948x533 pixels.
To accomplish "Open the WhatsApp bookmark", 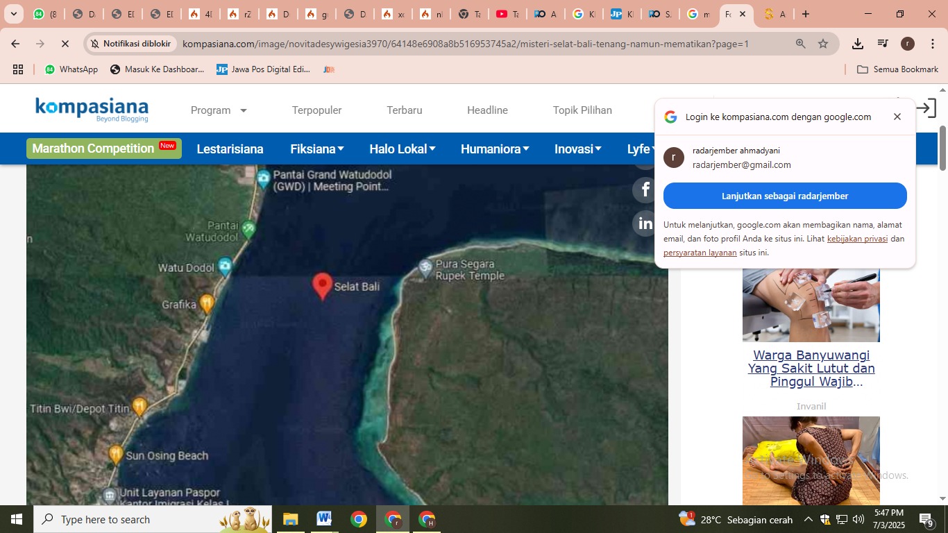I will pyautogui.click(x=71, y=69).
